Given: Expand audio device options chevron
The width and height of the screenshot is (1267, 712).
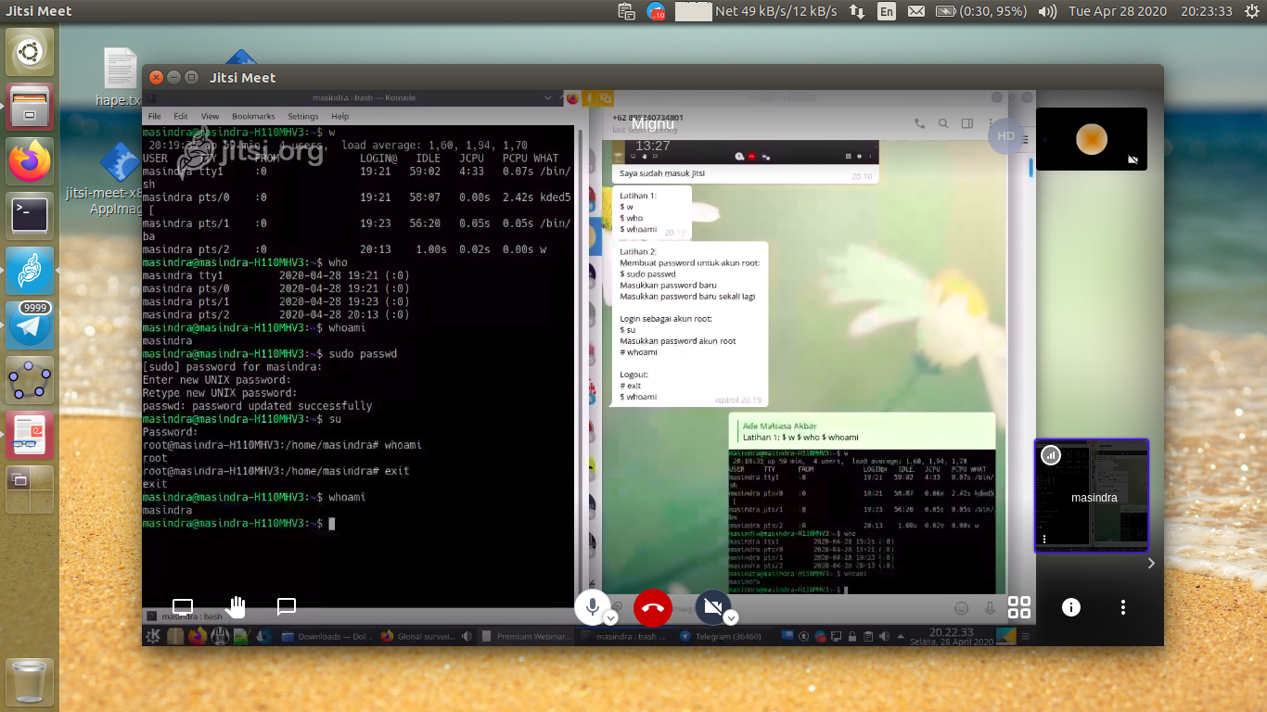Looking at the screenshot, I should tap(610, 617).
